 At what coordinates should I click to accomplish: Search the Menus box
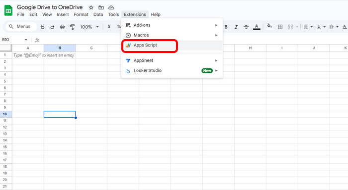pyautogui.click(x=21, y=27)
